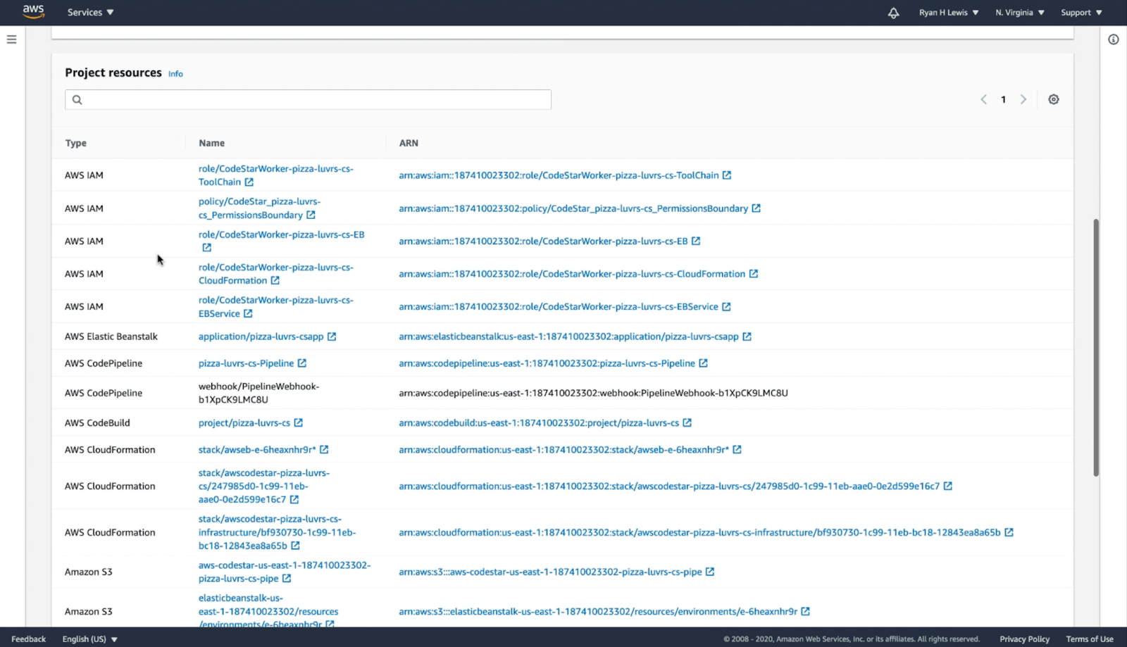
Task: Go to next page of resources
Action: (1023, 99)
